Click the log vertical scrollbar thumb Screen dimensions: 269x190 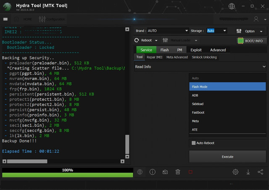pyautogui.click(x=127, y=144)
